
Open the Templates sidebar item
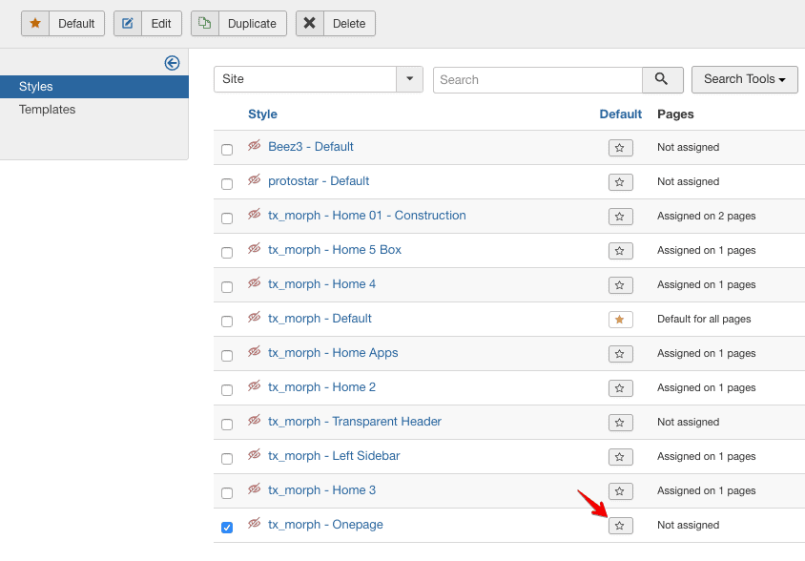48,110
